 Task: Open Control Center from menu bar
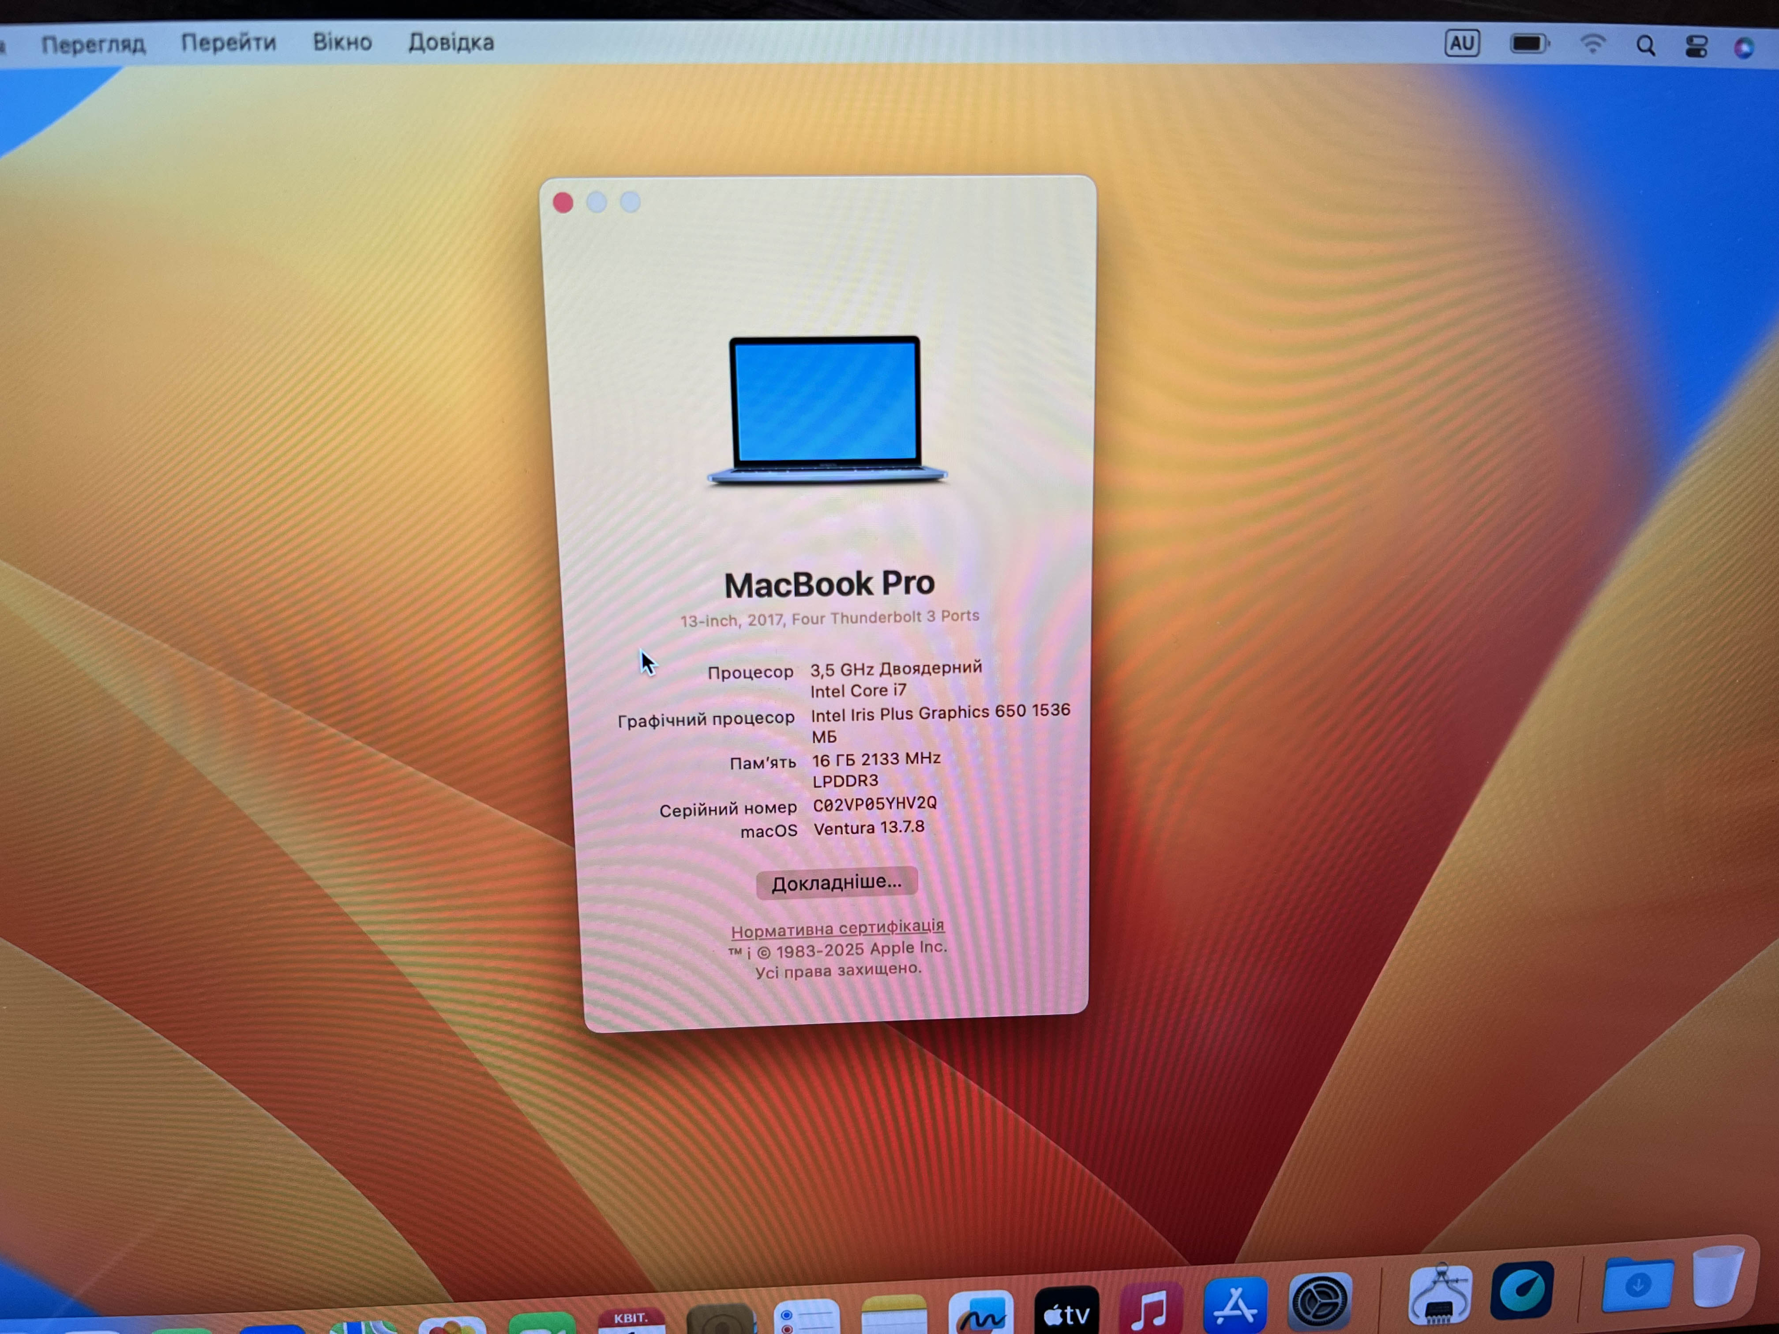1696,47
